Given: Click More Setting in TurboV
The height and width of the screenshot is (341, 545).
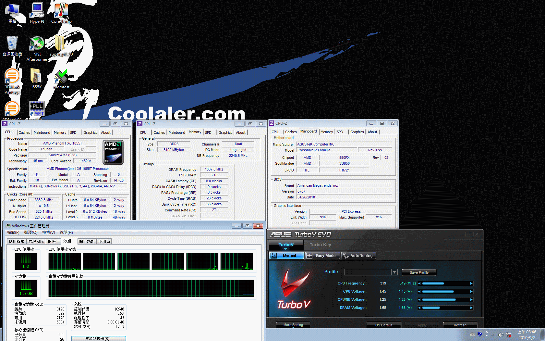Looking at the screenshot, I should [293, 325].
